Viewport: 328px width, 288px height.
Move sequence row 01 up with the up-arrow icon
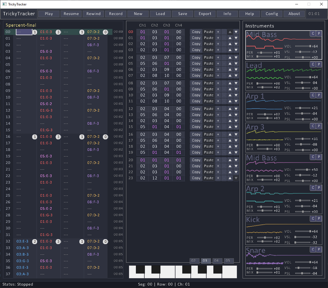230,38
